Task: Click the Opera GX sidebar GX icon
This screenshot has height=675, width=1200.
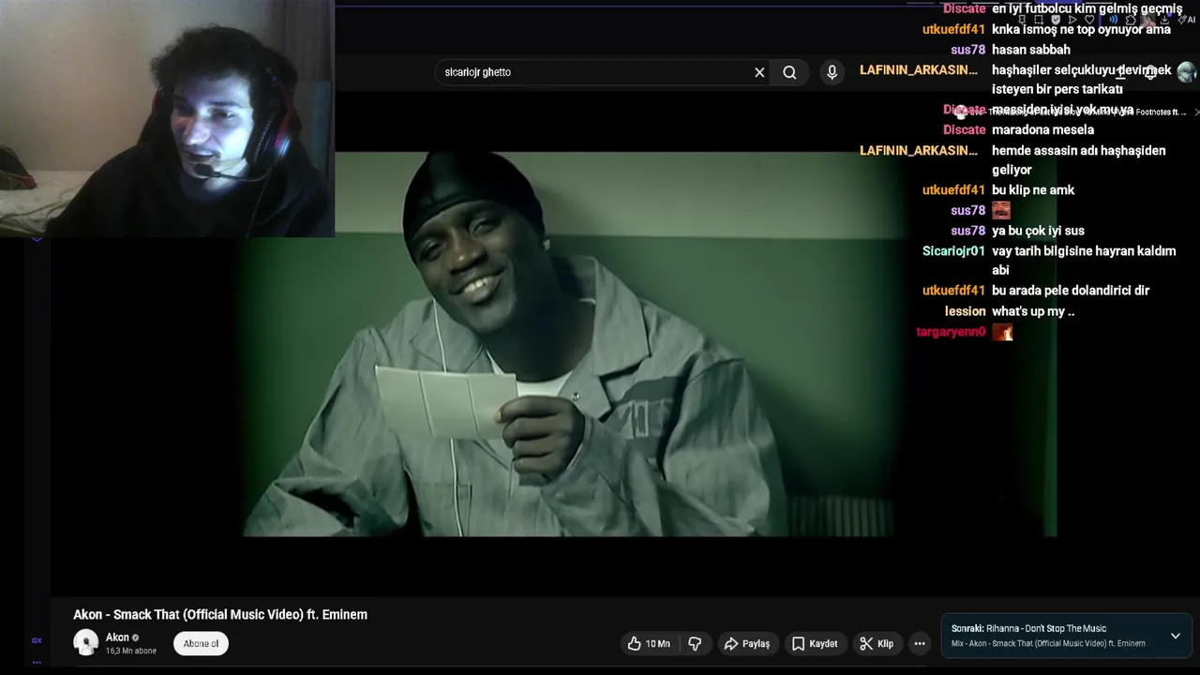Action: click(37, 640)
